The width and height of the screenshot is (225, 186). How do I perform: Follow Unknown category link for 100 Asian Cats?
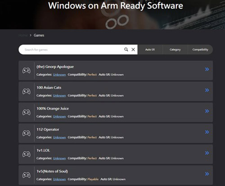click(59, 96)
